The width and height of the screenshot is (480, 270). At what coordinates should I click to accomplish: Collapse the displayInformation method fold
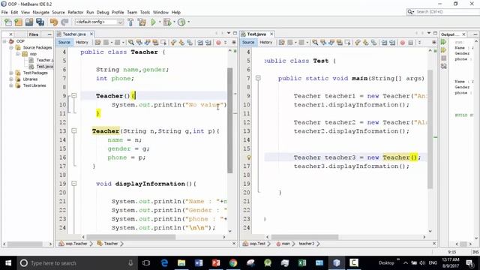pyautogui.click(x=73, y=184)
